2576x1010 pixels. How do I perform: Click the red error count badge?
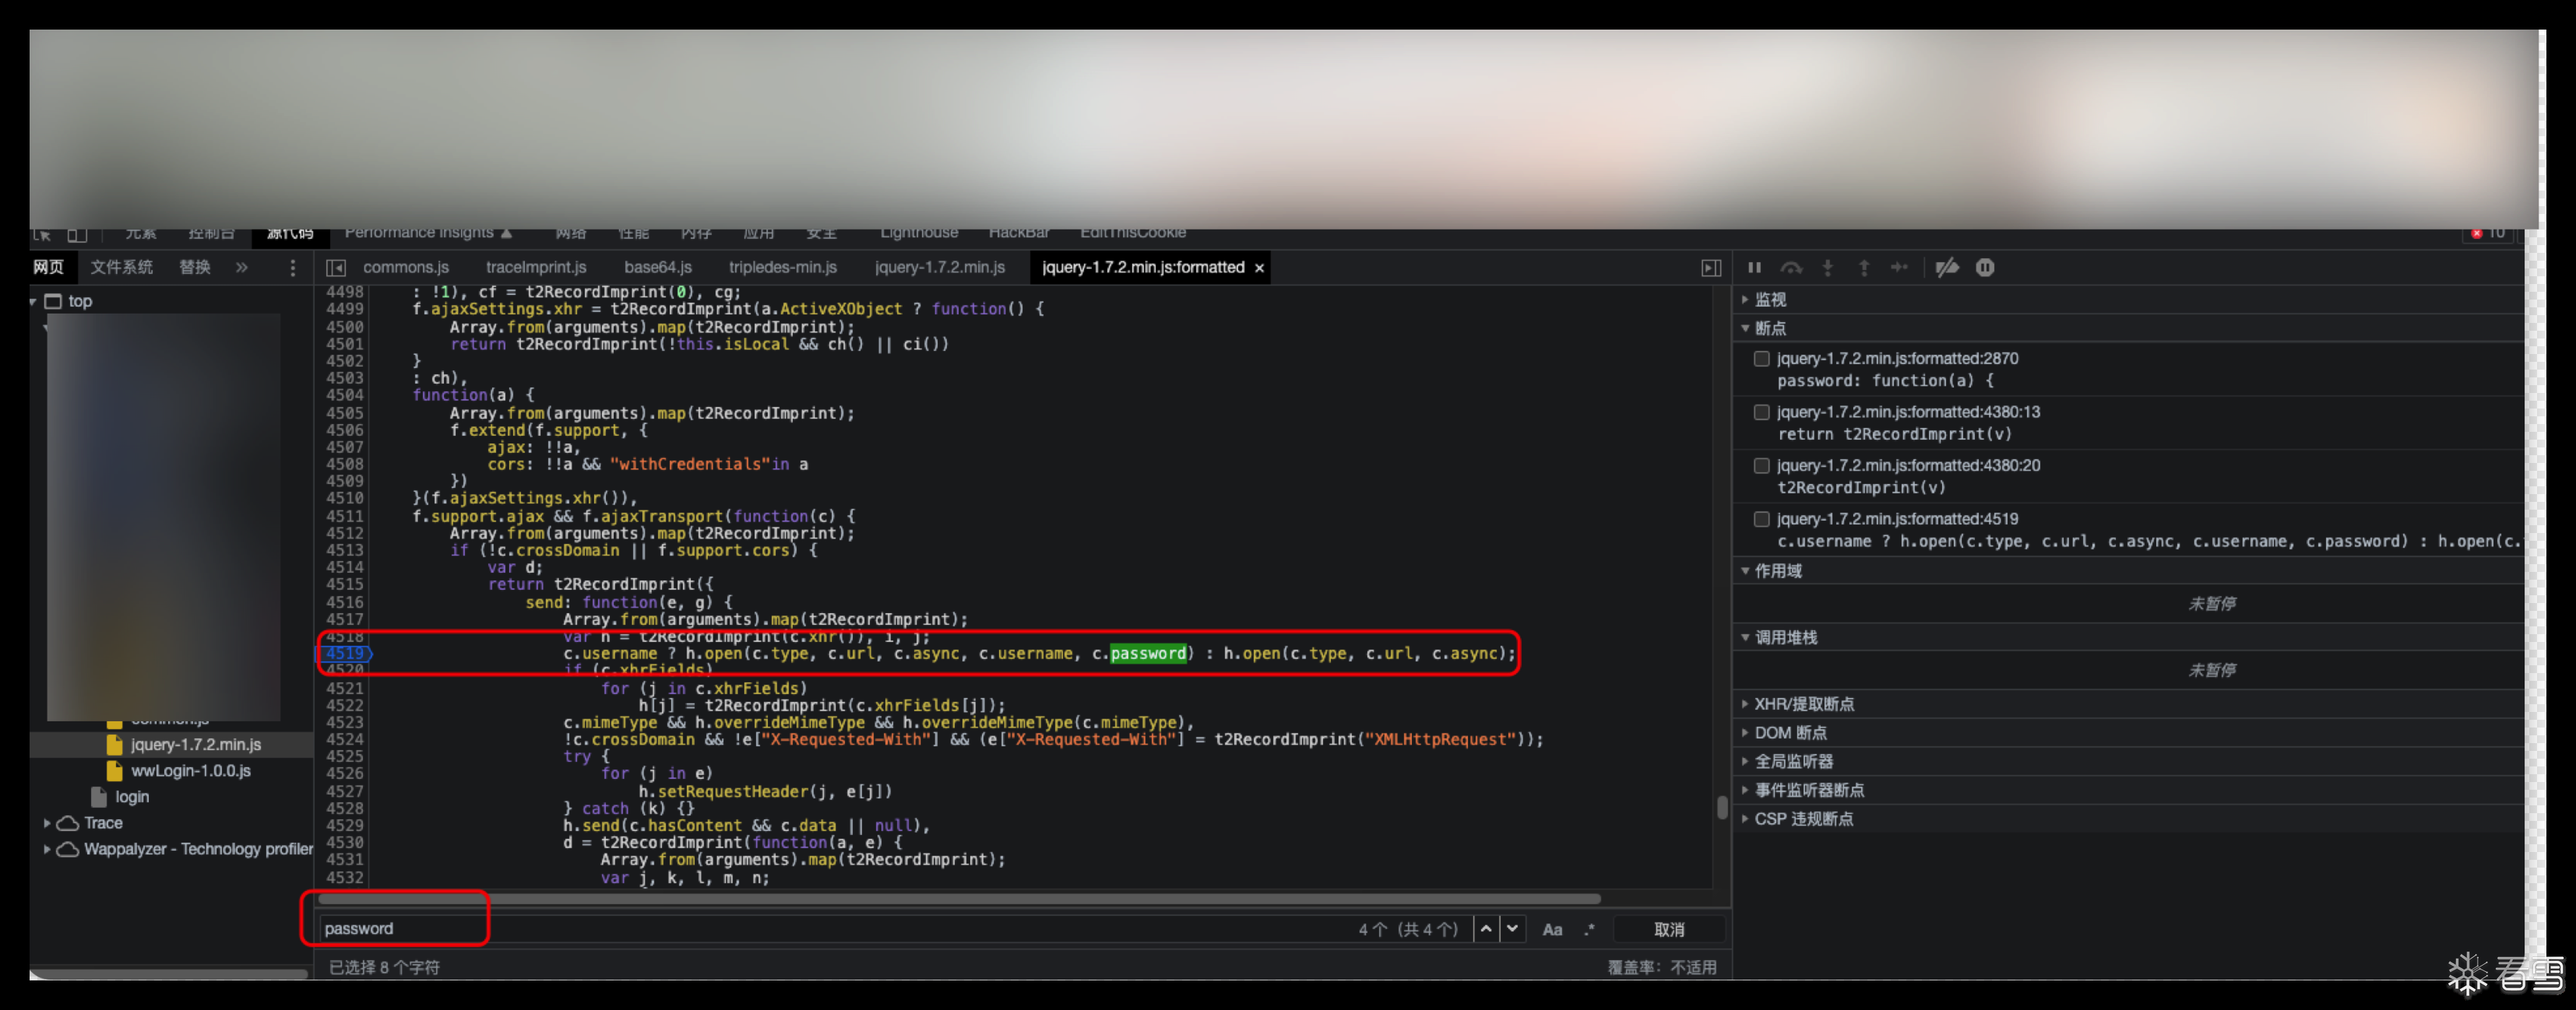coord(2488,233)
